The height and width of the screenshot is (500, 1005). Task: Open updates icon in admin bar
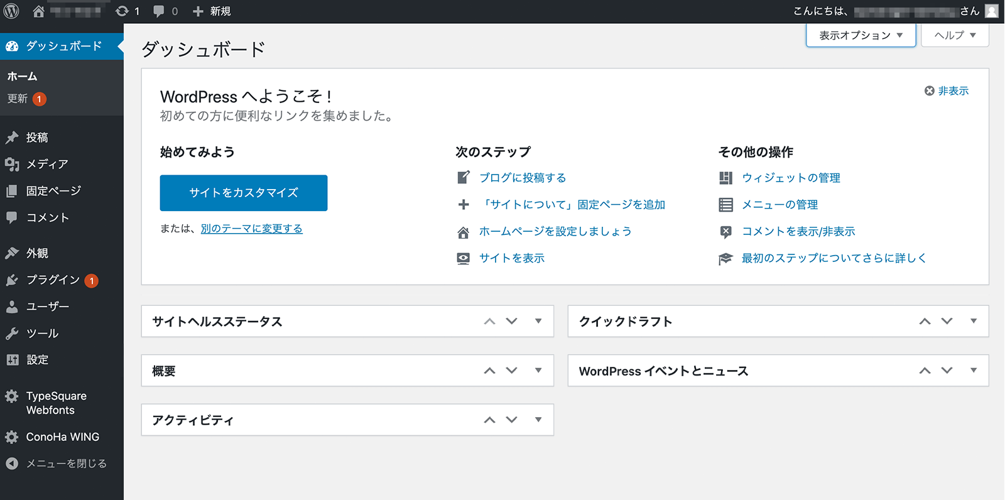(x=122, y=11)
